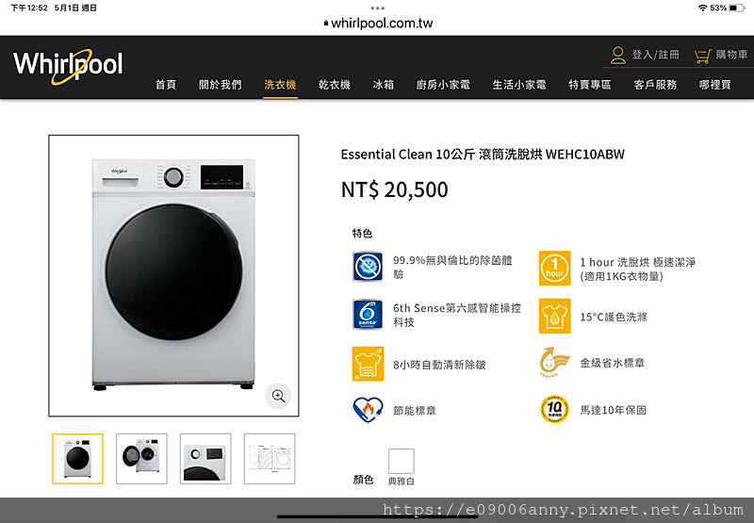Click the 6th Sense technology icon
Viewport: 754px width, 523px height.
click(x=368, y=315)
